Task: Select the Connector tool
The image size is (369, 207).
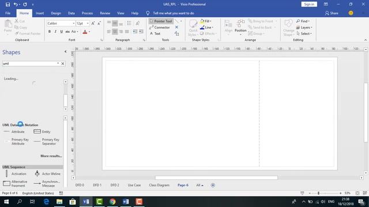Action: pos(160,28)
